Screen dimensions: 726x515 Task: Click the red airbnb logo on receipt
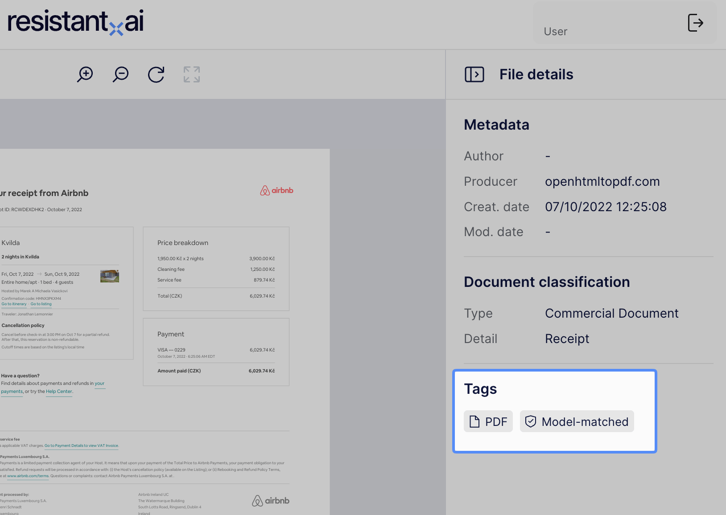pos(276,190)
